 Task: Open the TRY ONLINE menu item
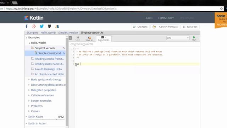click(187, 18)
